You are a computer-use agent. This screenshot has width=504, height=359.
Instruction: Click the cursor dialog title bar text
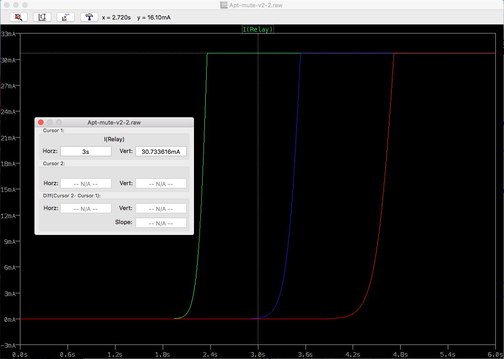tap(114, 122)
